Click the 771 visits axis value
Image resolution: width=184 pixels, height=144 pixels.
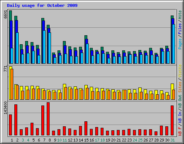pos(5,69)
